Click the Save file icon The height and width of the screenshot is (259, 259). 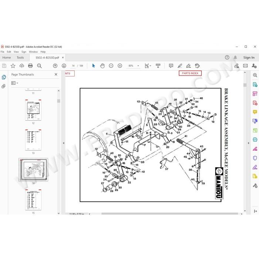pos(4,66)
